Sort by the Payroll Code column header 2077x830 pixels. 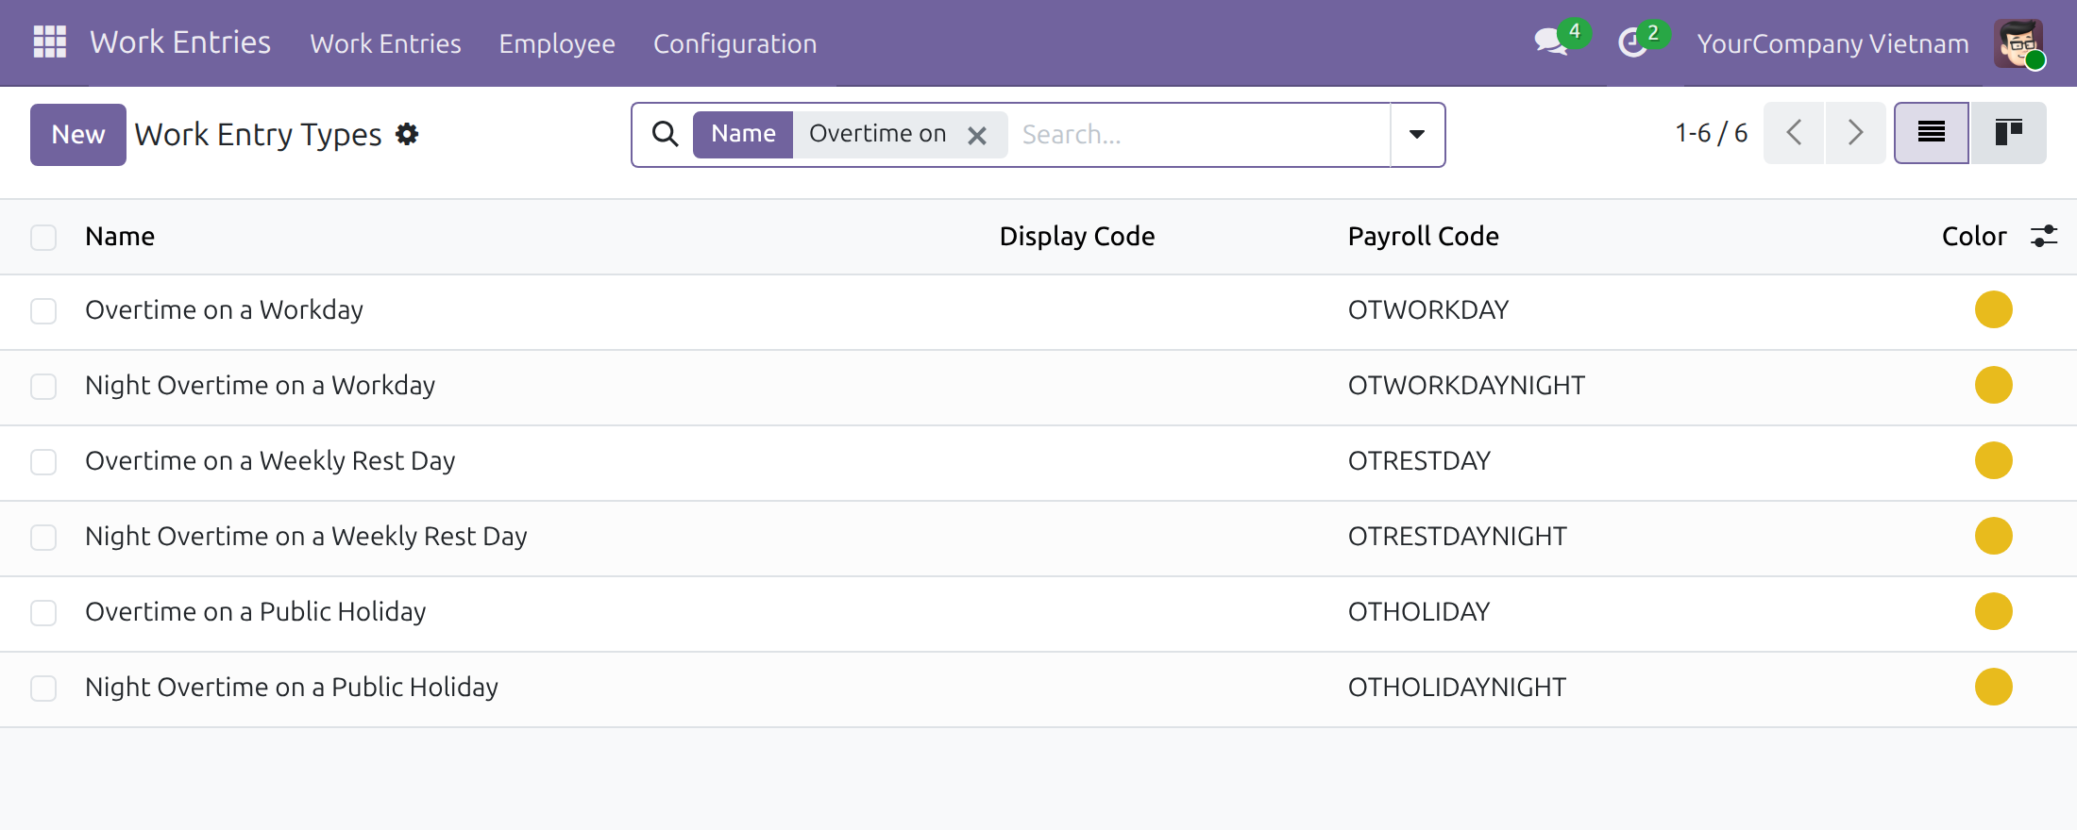(x=1423, y=236)
